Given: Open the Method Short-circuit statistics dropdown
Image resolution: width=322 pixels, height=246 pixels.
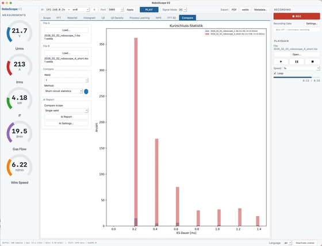Looking at the screenshot, I should [x=63, y=91].
